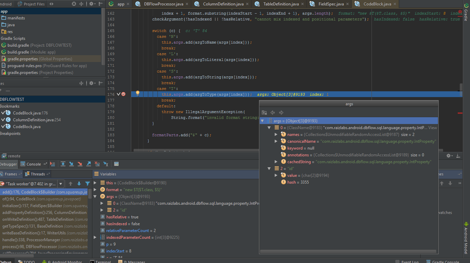470x263 pixels.
Task: Click the left-right arrows beside Project Files
Action: [51, 4]
